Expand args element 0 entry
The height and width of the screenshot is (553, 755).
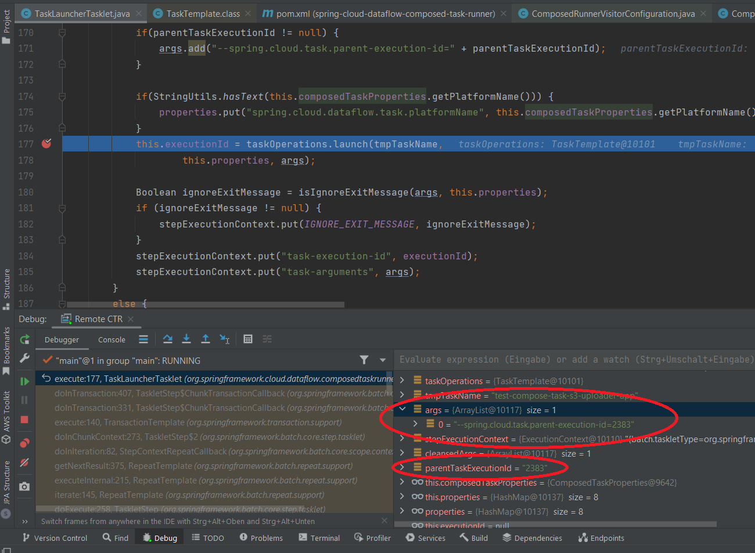[415, 424]
